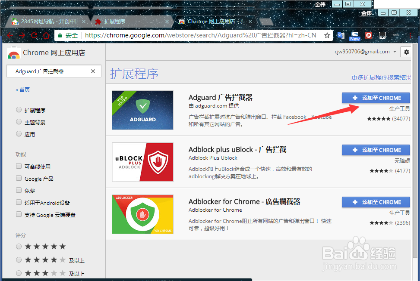Select four stars 及以上 rating filter
Viewport: 420px width, 281px height.
point(19,259)
